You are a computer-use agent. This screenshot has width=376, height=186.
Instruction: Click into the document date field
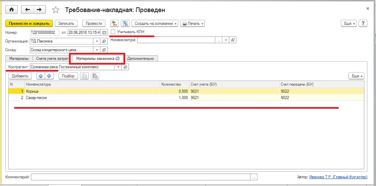click(x=85, y=32)
